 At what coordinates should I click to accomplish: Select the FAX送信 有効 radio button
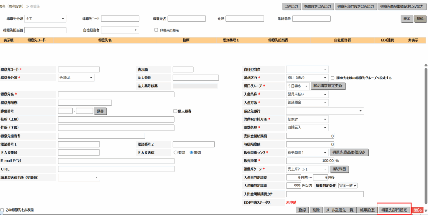pos(176,153)
